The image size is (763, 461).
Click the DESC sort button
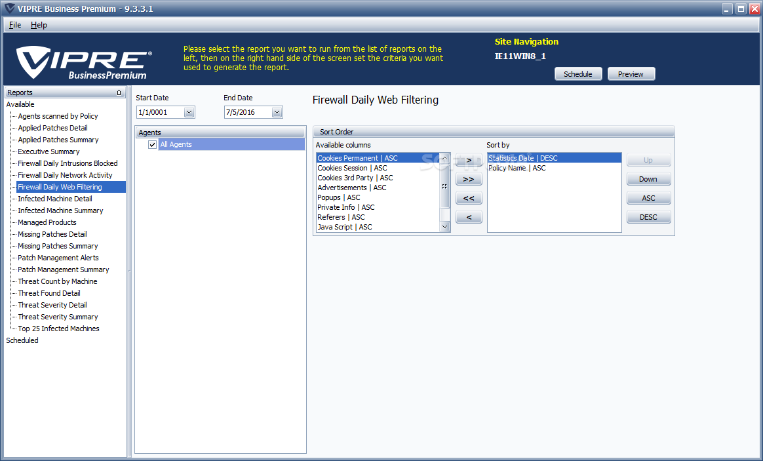pyautogui.click(x=648, y=217)
